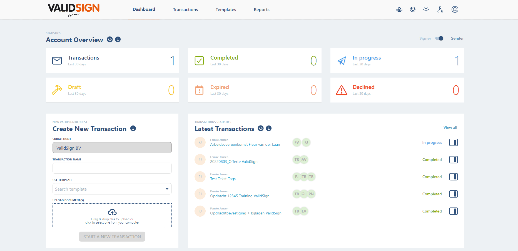Screen dimensions: 518x251
Task: Expand the Search template dropdown arrow
Action: pyautogui.click(x=167, y=189)
